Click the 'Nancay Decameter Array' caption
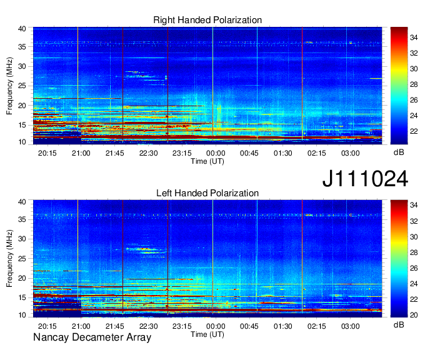 point(92,337)
